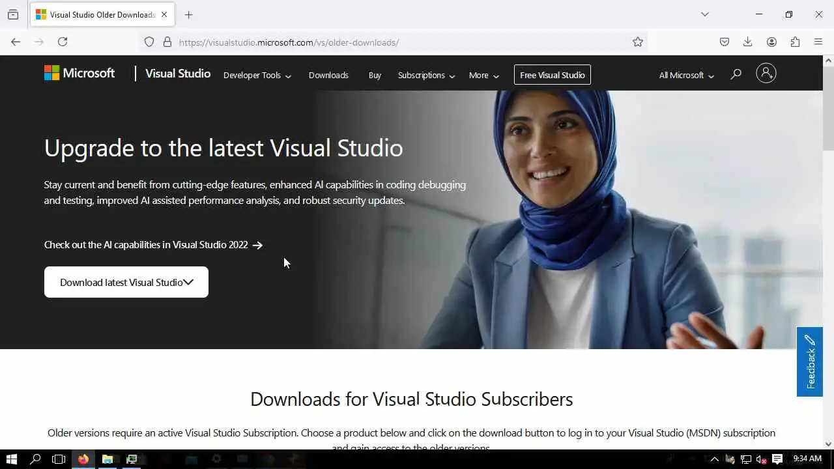Open Task View on taskbar
The width and height of the screenshot is (834, 469).
[59, 459]
